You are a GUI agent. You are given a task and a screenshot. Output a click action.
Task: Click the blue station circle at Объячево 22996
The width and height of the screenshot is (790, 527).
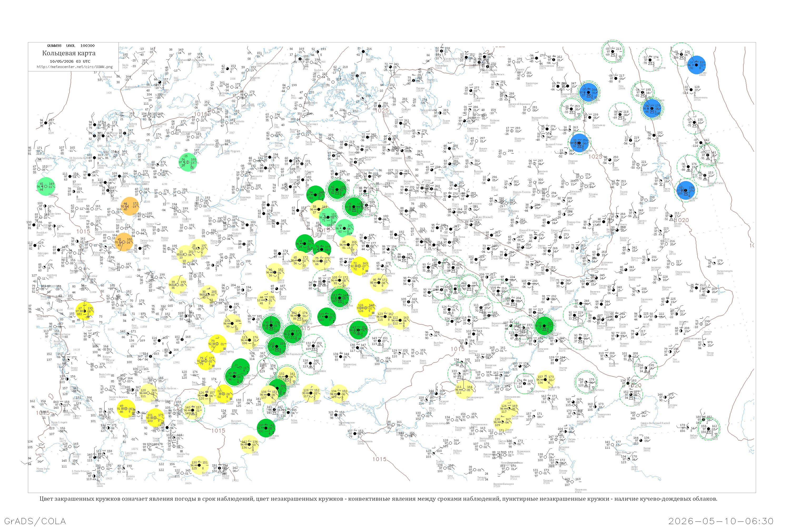tap(579, 143)
